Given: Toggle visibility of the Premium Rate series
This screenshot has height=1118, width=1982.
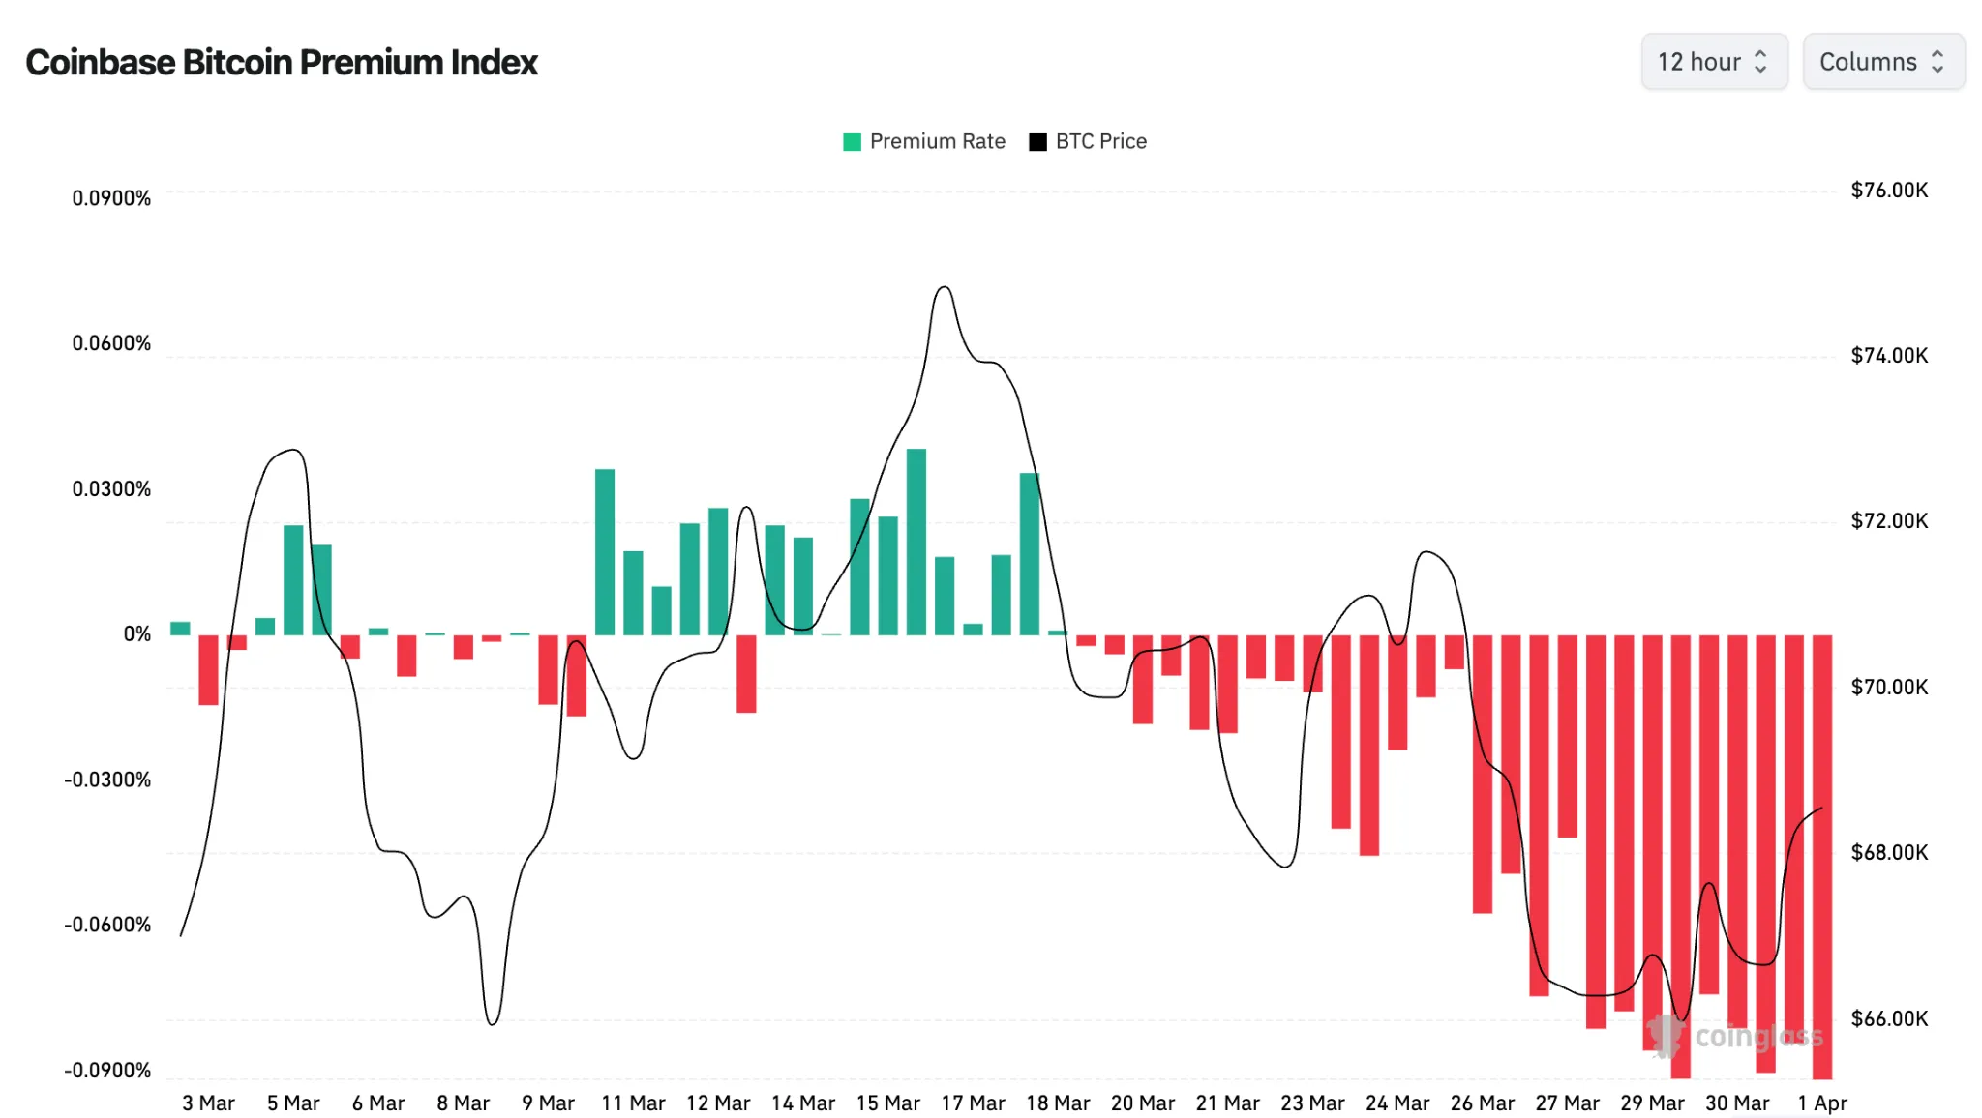Looking at the screenshot, I should 925,141.
